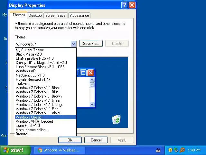Activate Windows XP Wallpap... taskbar button
Image resolution: width=206 pixels, height=155 pixels.
[x=60, y=150]
